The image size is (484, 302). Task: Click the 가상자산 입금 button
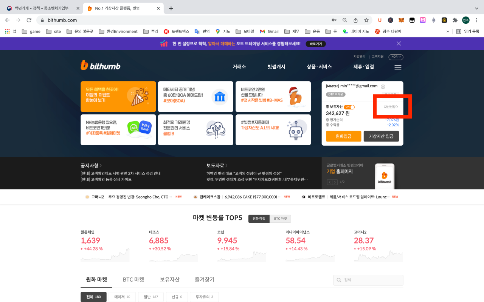381,136
